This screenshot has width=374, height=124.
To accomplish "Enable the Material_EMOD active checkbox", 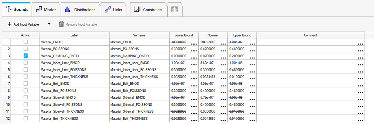I will tap(26, 42).
